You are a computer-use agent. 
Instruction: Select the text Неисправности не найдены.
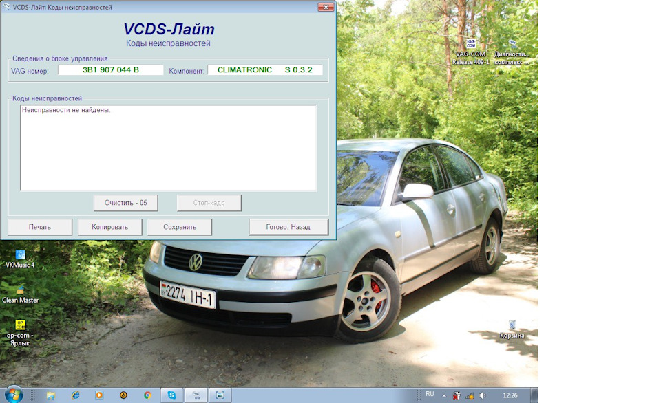coord(66,110)
